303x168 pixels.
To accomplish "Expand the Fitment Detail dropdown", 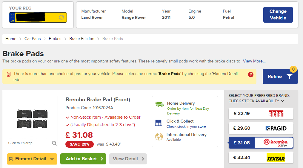I will pyautogui.click(x=32, y=159).
